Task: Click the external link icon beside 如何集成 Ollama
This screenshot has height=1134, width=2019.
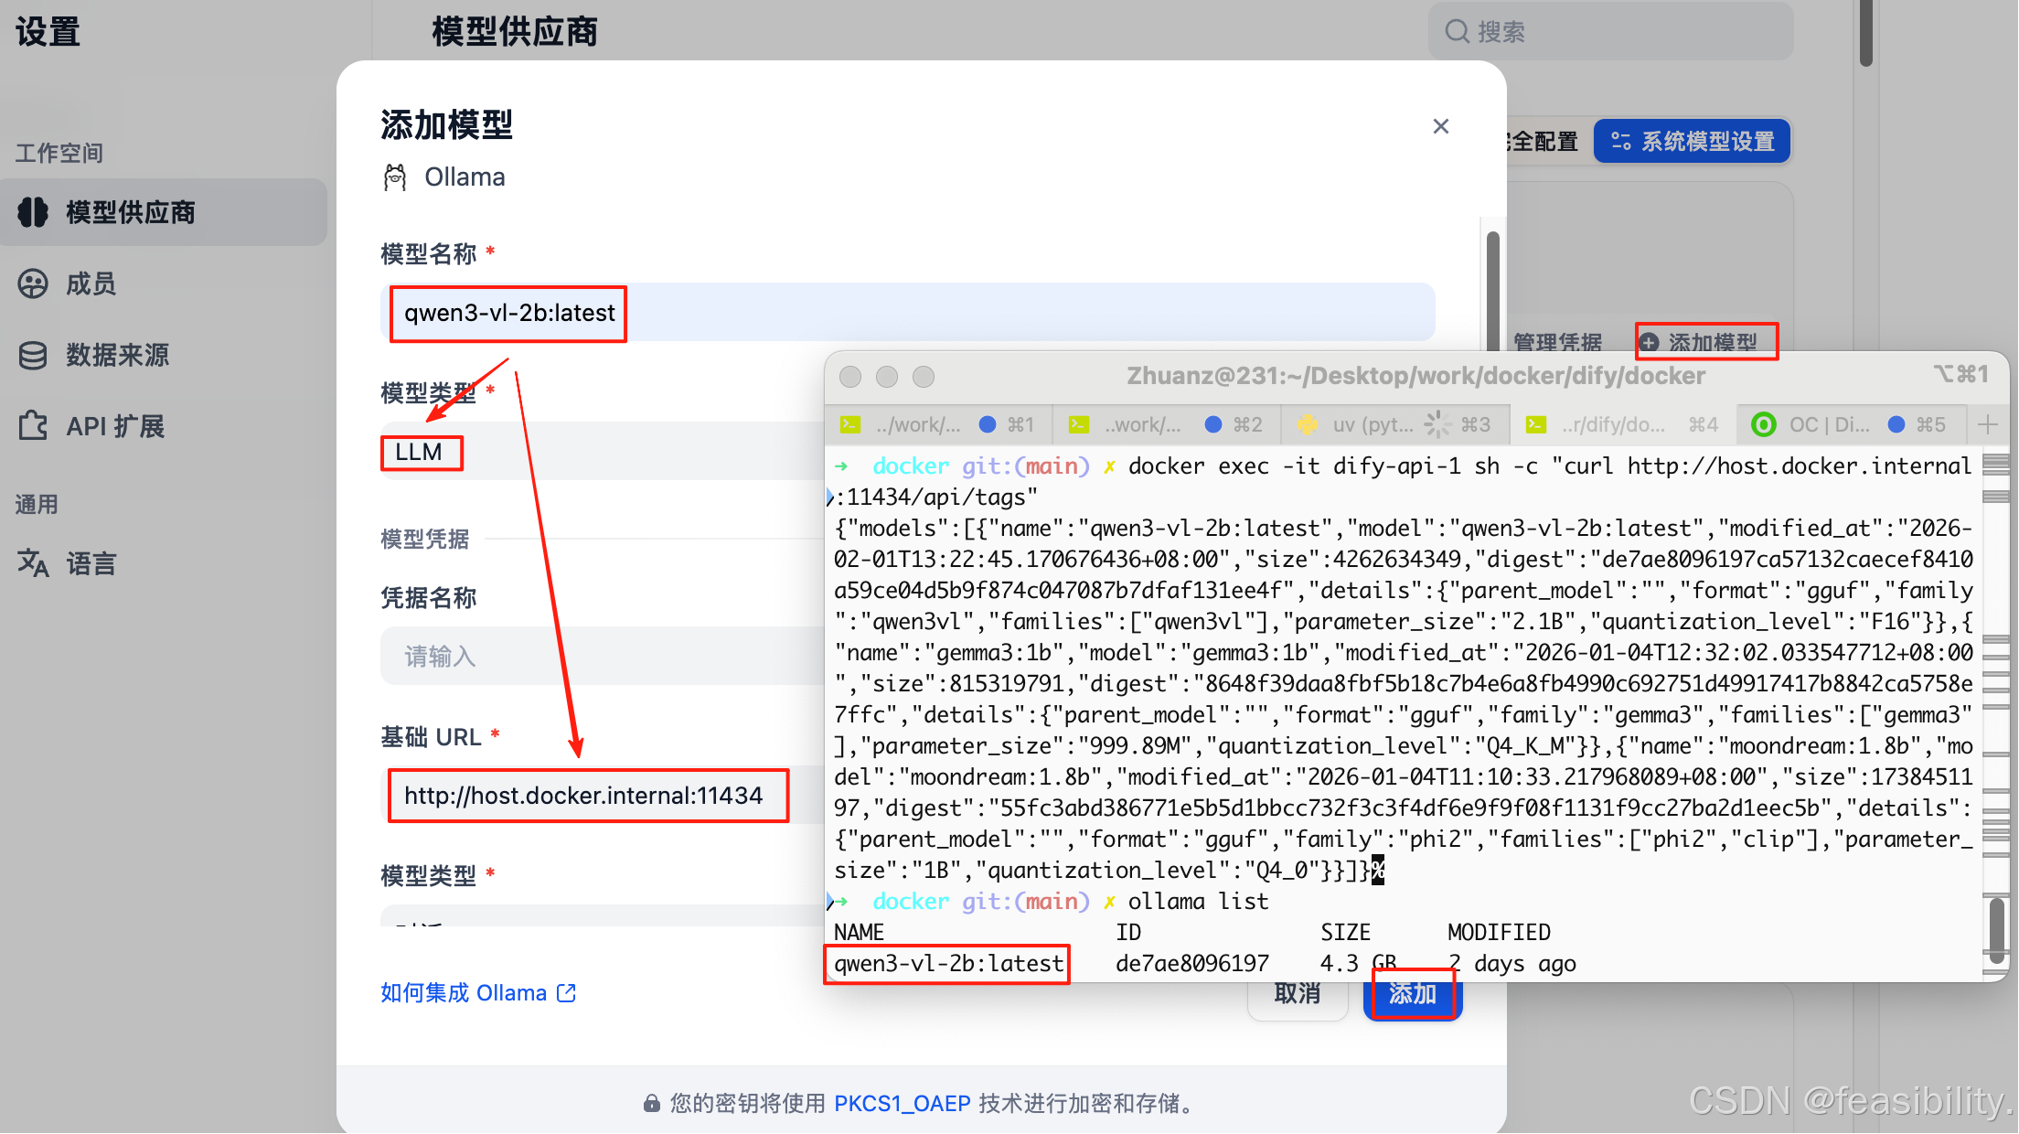Action: tap(567, 993)
